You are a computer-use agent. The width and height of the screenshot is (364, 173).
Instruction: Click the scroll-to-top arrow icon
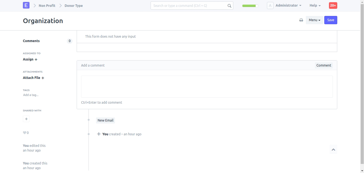click(x=333, y=150)
